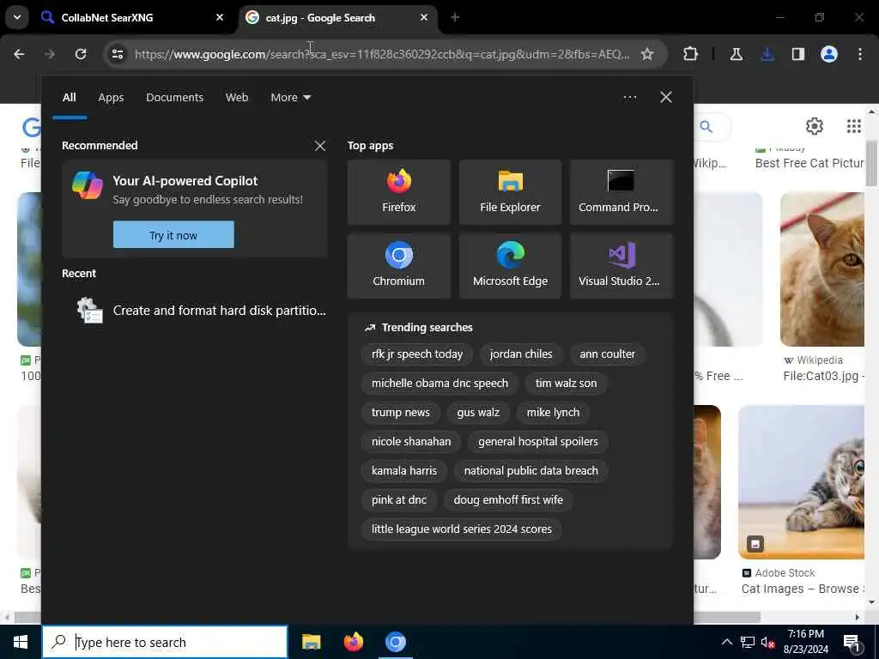Open Create and format hard disk partitions

[x=194, y=311]
